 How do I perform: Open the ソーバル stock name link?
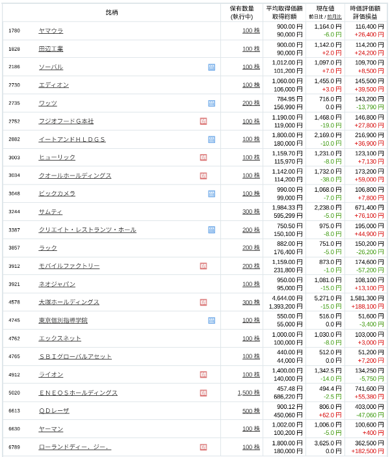[x=51, y=67]
